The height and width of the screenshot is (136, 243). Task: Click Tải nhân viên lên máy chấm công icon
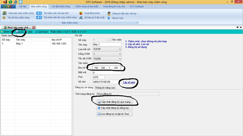[x=39, y=18]
